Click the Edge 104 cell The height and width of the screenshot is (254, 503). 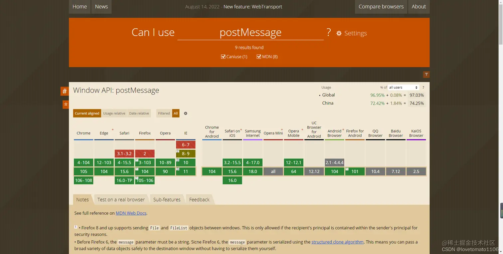click(104, 171)
